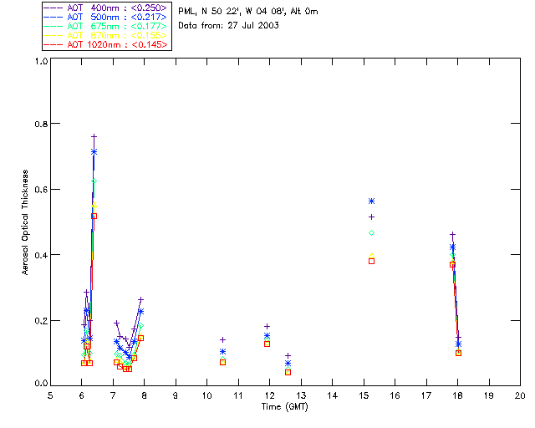Click the purple plus marker at 8 GMT near 0.26
The image size is (535, 428).
(140, 299)
